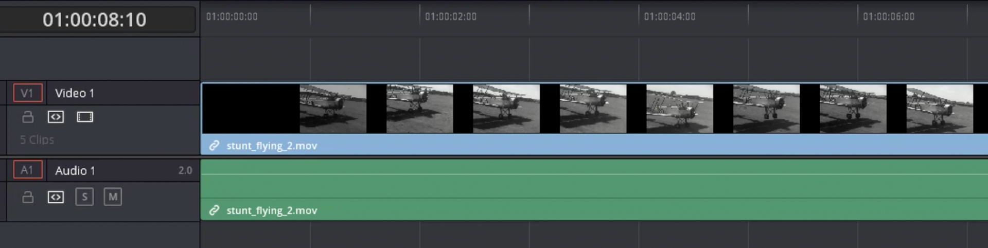Screen dimensions: 988x248
Task: Disable the Video 1 track filmstrip icon
Action: click(85, 117)
